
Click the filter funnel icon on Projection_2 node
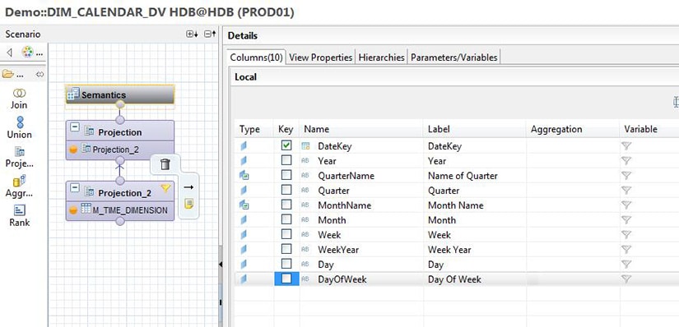coord(166,187)
